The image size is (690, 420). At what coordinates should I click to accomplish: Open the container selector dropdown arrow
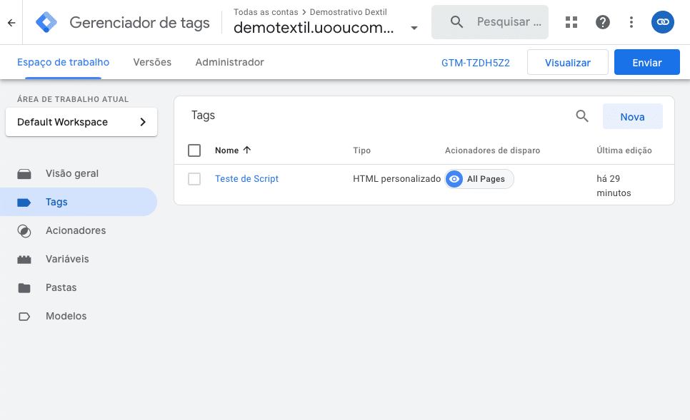click(414, 28)
